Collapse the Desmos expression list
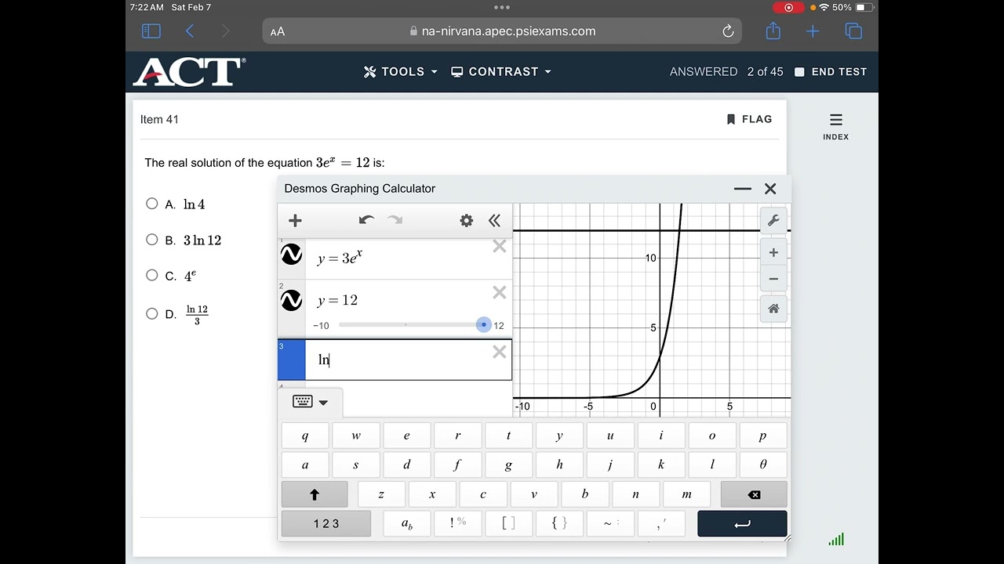The width and height of the screenshot is (1004, 564). click(x=494, y=221)
